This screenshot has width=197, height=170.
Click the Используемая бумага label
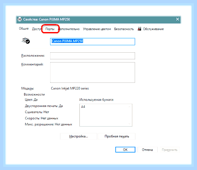click(x=97, y=100)
